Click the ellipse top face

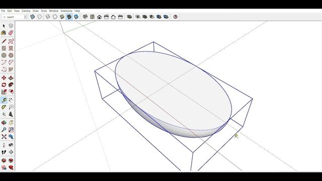pyautogui.click(x=174, y=90)
